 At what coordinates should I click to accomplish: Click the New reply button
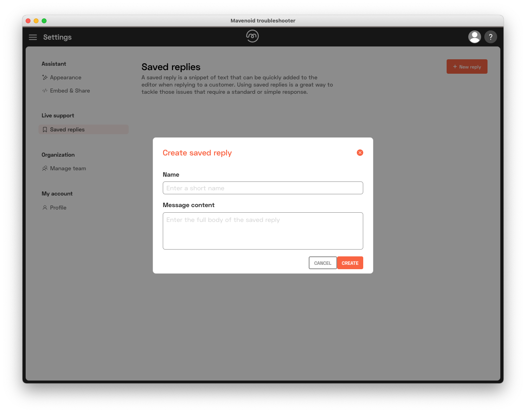point(467,66)
